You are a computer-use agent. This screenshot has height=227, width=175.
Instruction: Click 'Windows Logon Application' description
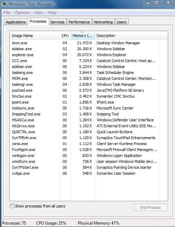(119, 156)
